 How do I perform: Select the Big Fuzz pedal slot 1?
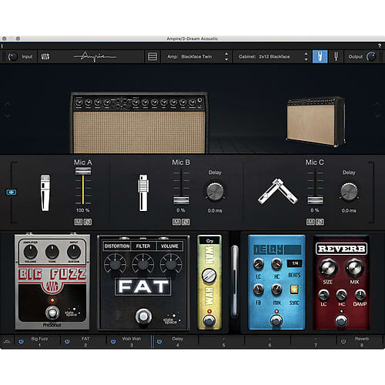click(39, 341)
